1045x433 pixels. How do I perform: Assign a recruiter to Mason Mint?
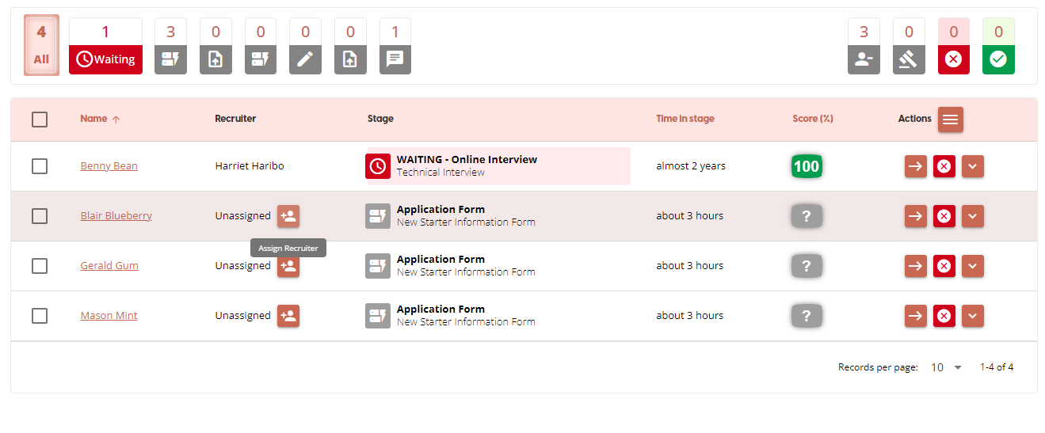(x=288, y=316)
